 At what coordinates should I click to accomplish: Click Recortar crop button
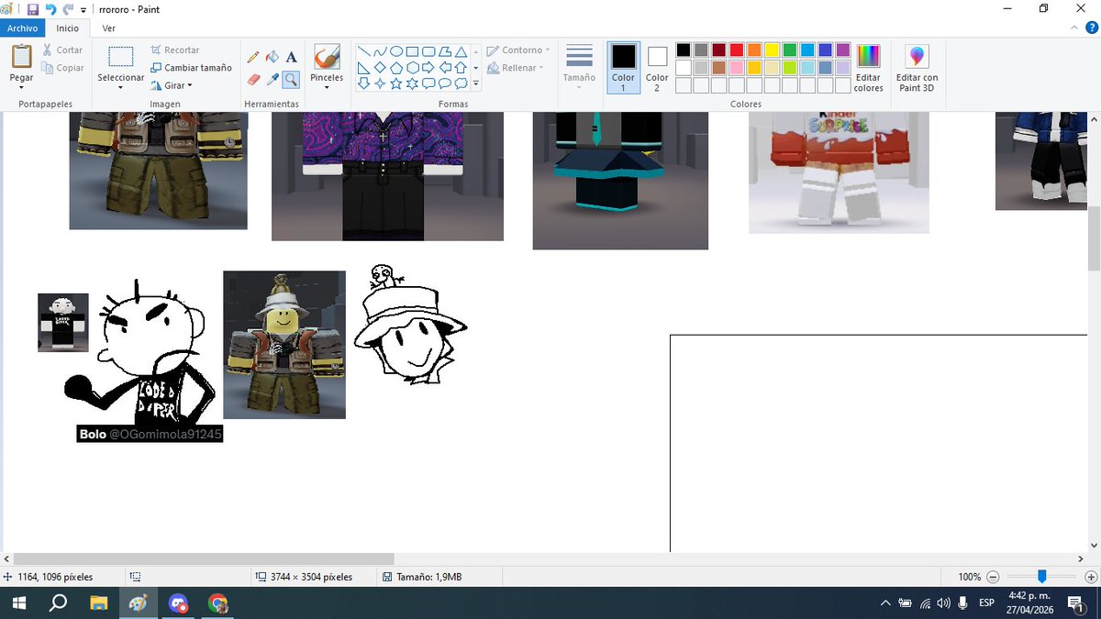[175, 50]
